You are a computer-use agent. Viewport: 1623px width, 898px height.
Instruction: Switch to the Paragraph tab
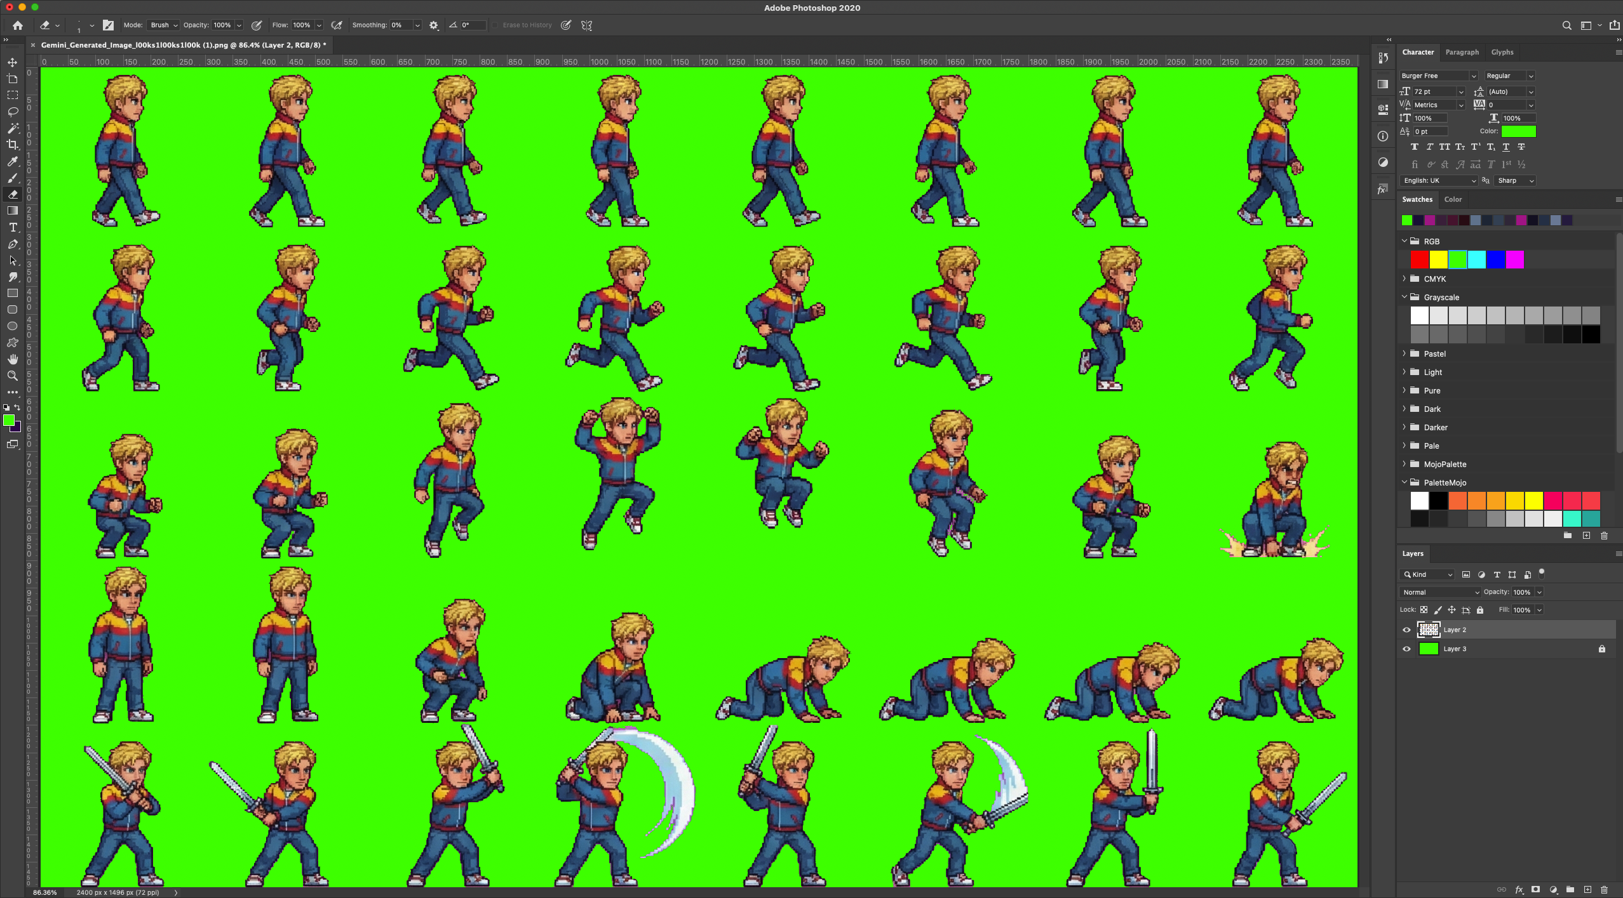coord(1462,51)
